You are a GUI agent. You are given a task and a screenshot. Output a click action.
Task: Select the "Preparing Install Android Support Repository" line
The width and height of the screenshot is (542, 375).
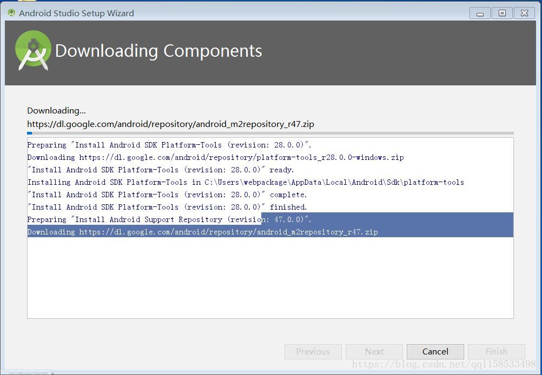click(169, 219)
